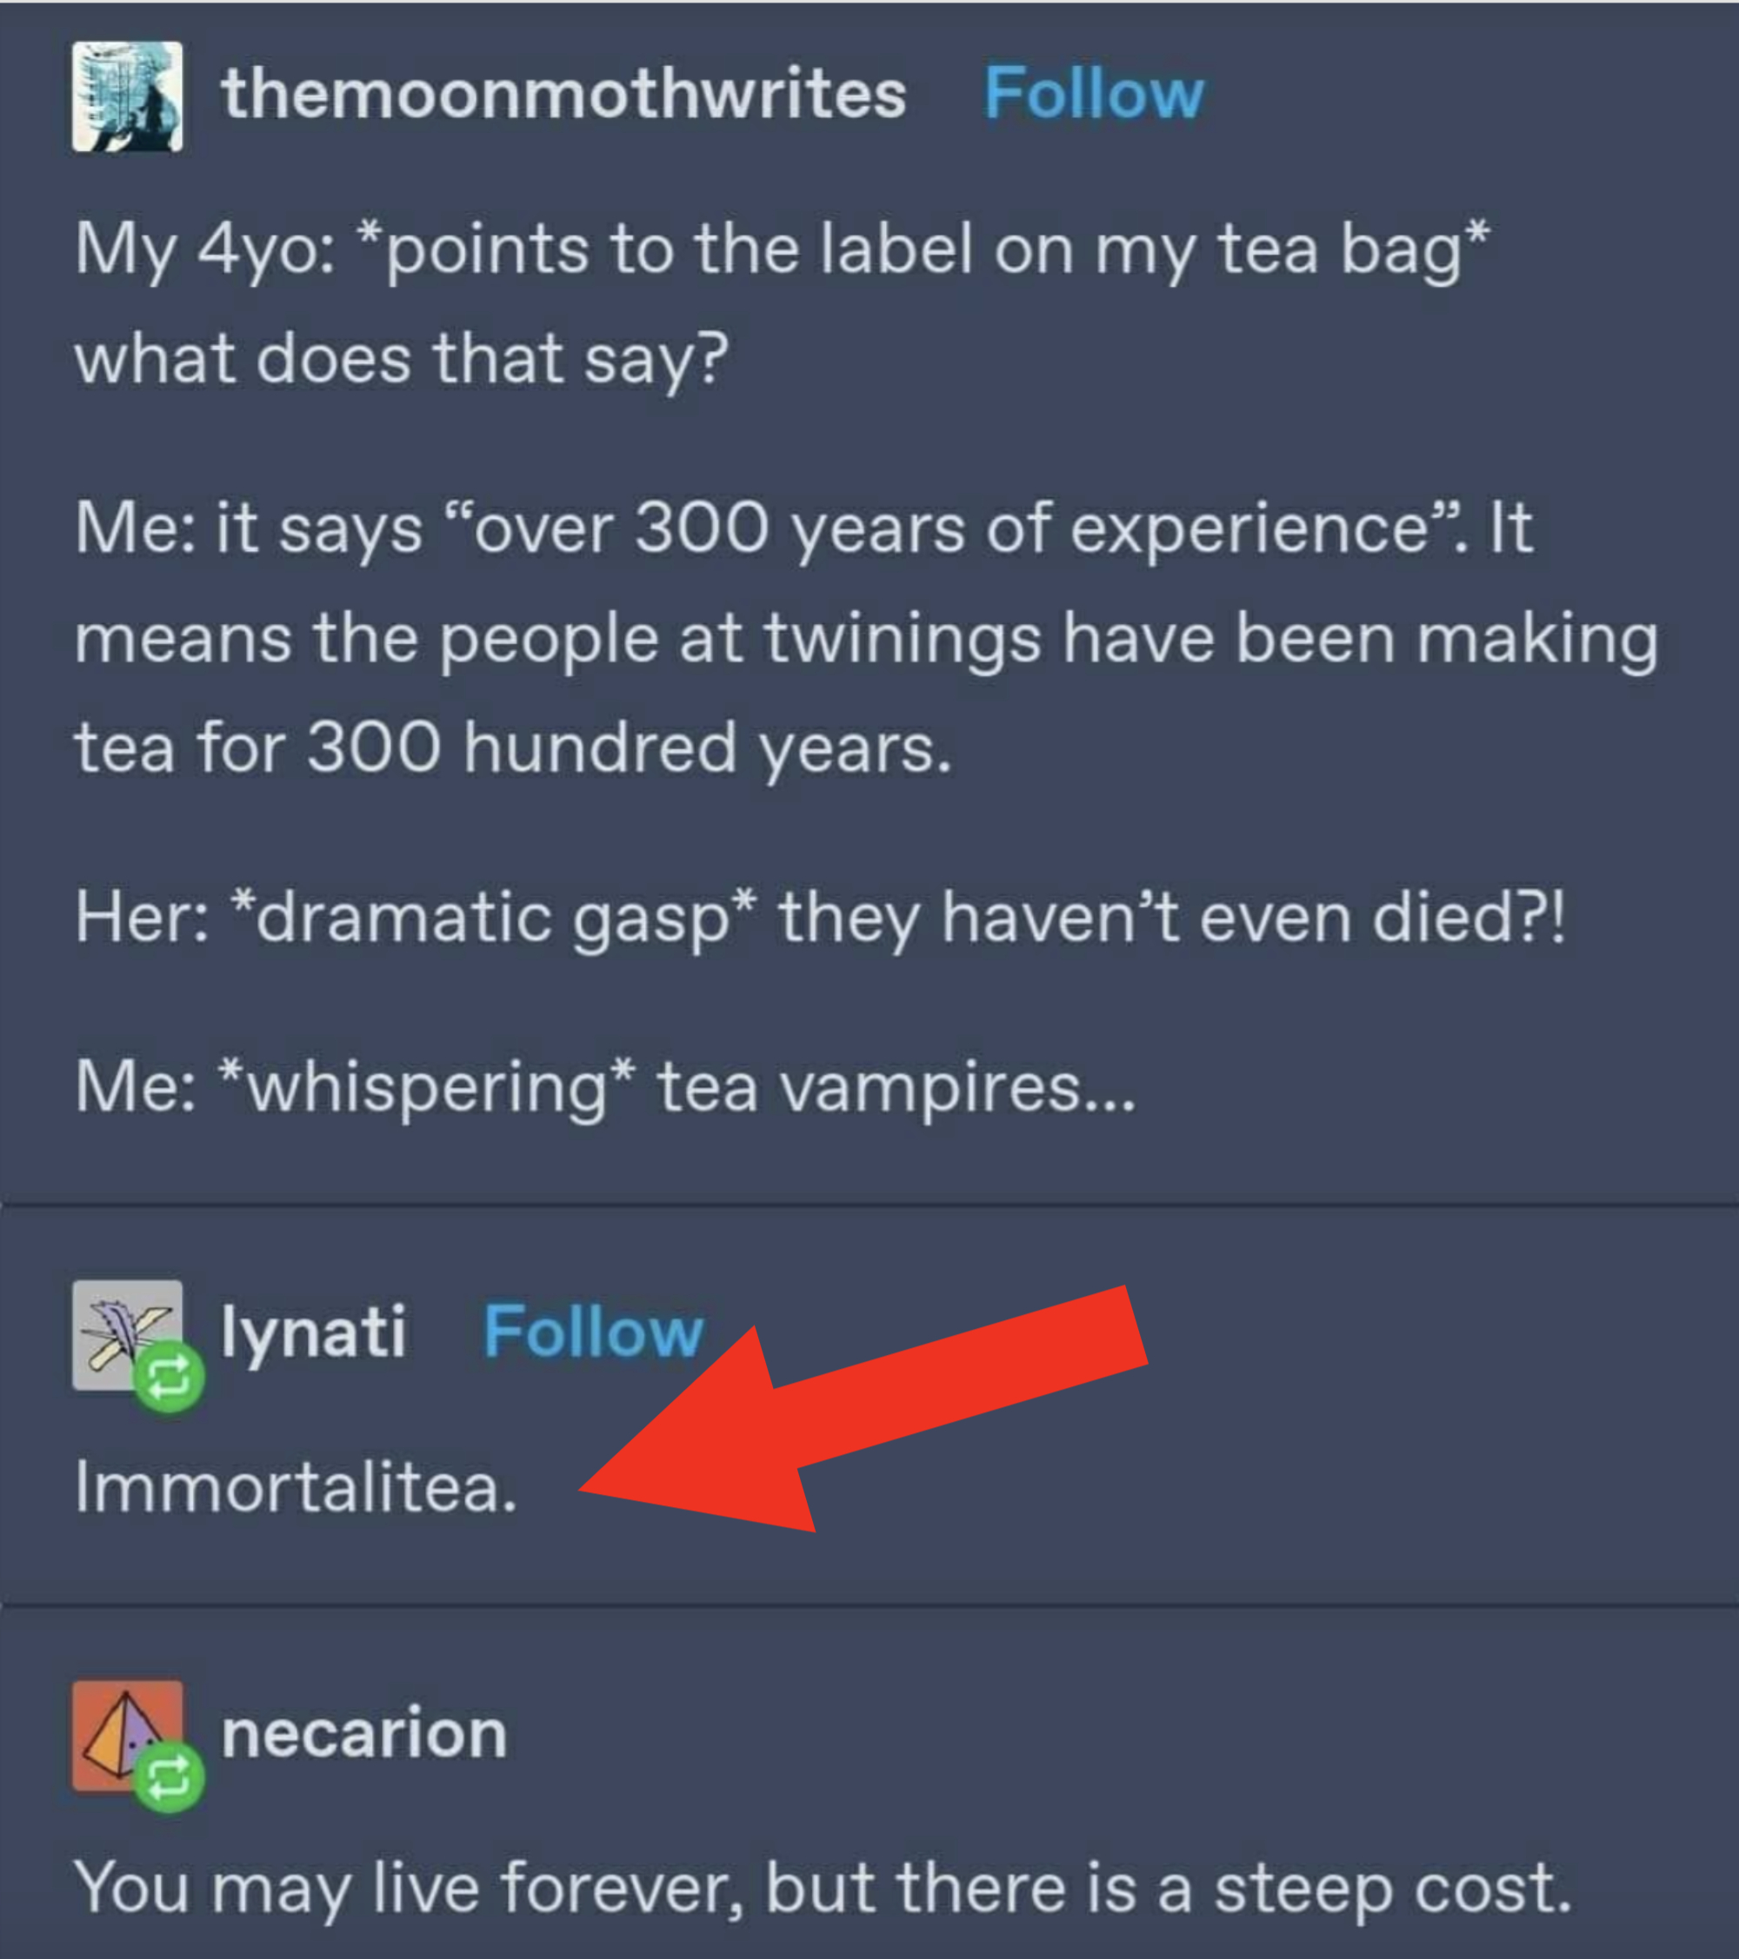This screenshot has width=1739, height=1959.
Task: Click the "You may live forever" comment
Action: 823,1888
